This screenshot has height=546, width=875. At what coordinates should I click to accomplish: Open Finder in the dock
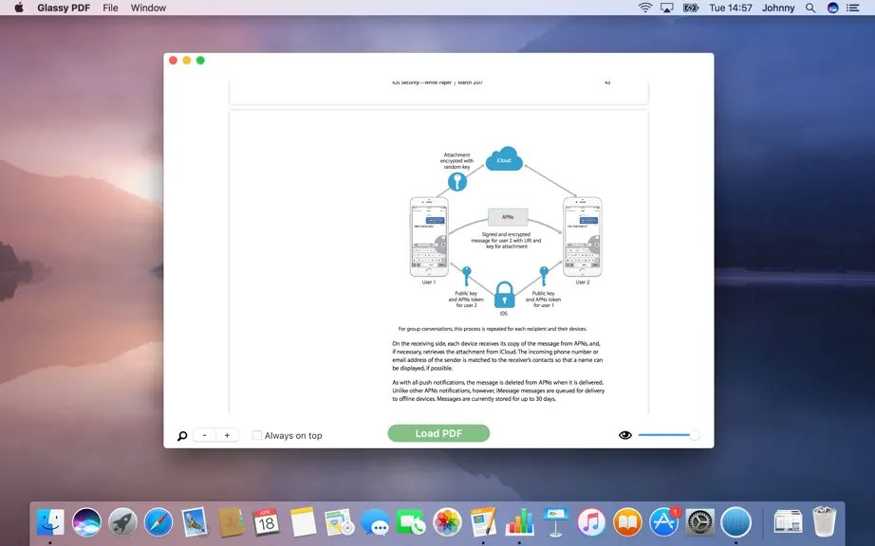[50, 522]
